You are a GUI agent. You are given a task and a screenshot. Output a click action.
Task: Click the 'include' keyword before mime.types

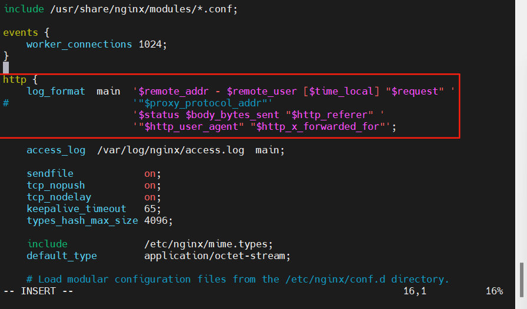tap(47, 244)
